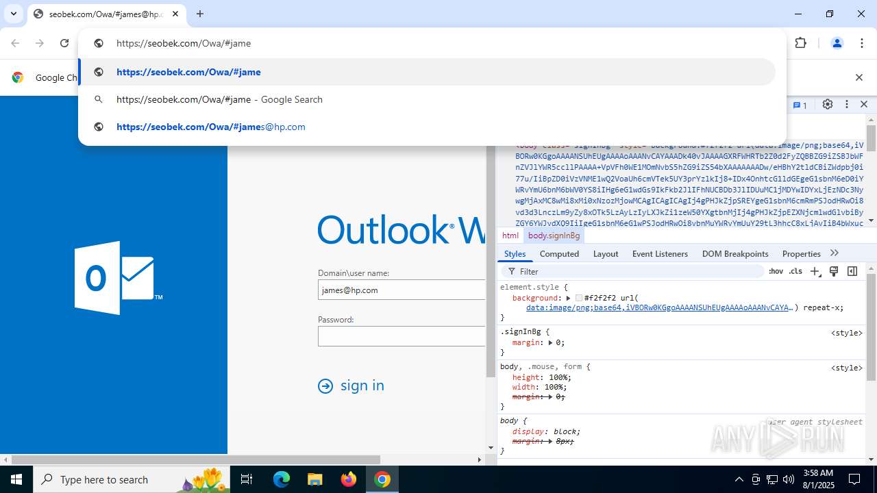Screen dimensions: 877x493
Task: Click the Chrome taskbar icon
Action: point(382,479)
